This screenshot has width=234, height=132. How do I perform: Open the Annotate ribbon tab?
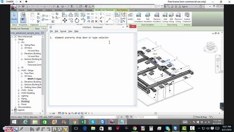tap(38, 10)
